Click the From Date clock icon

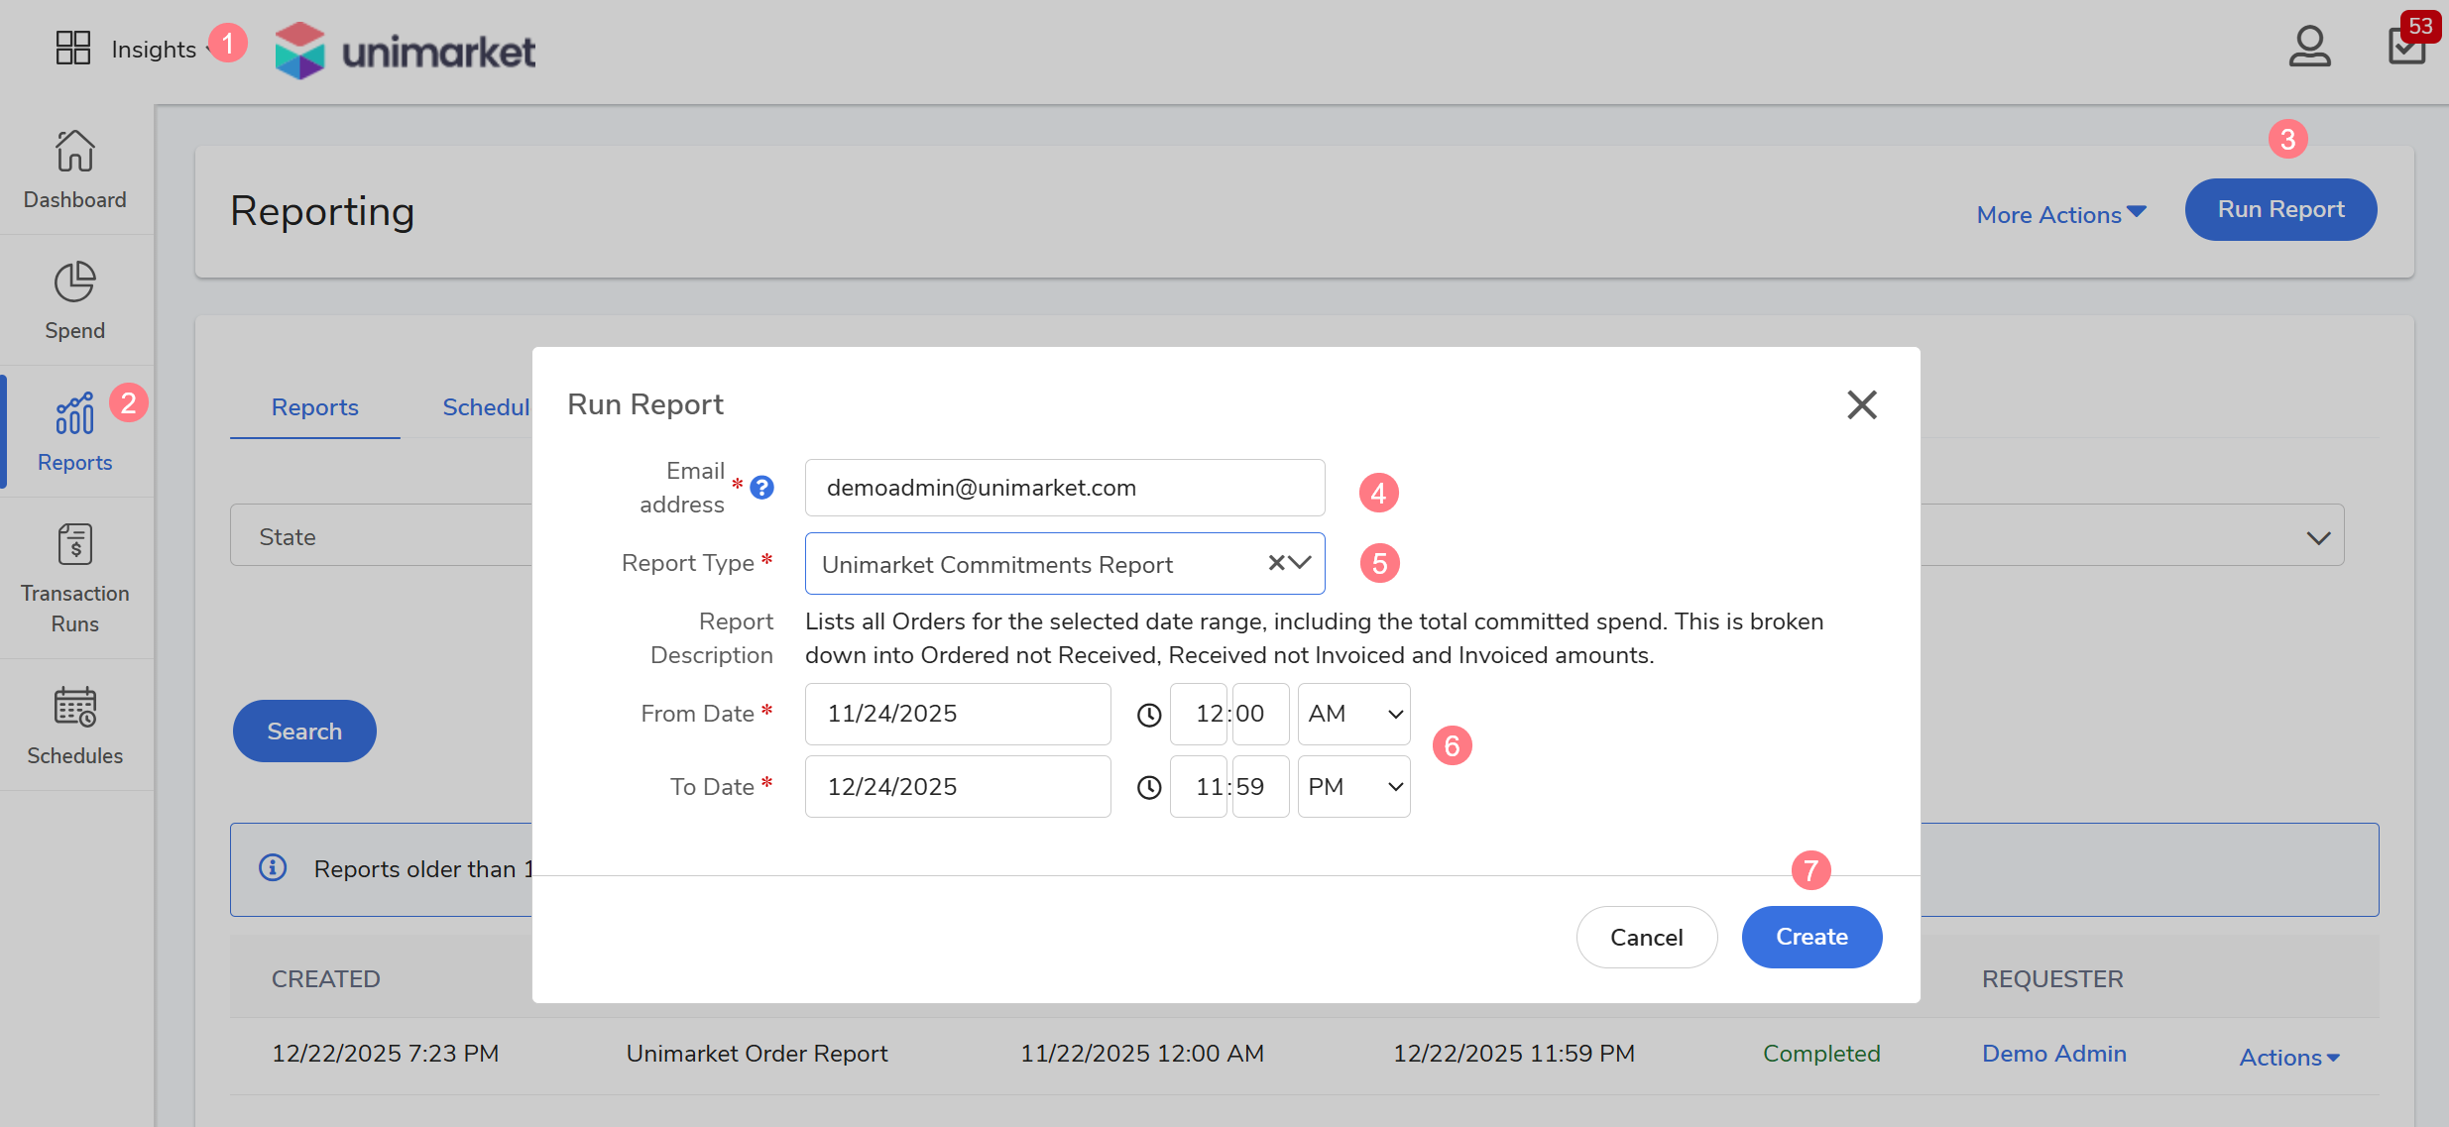point(1149,715)
